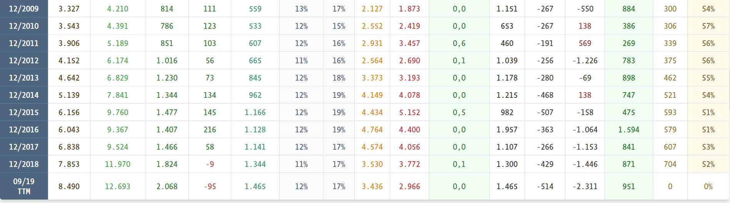Click the 884 cell in 12/2009 row
Image resolution: width=730 pixels, height=203 pixels.
[629, 9]
